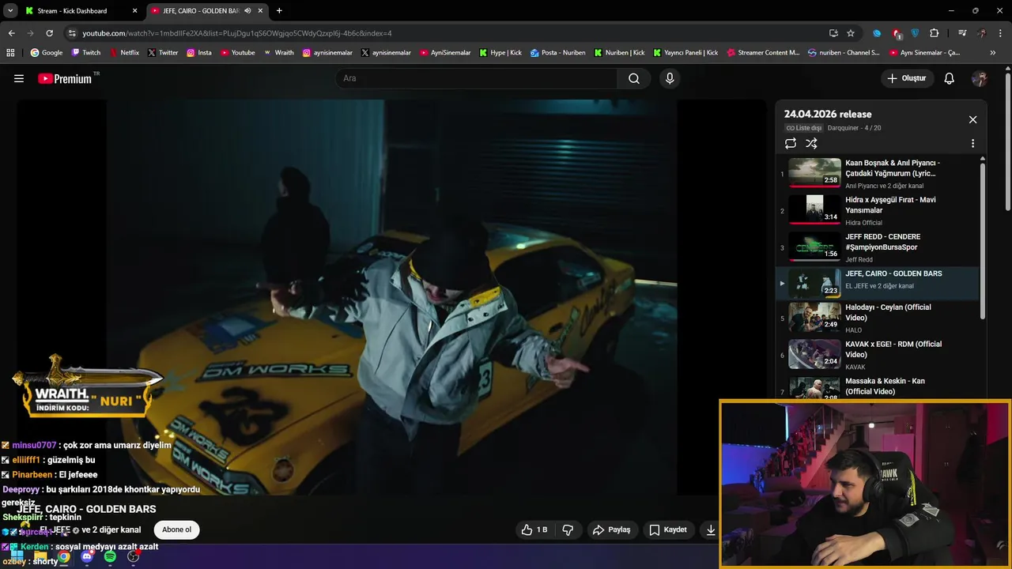Open browser extensions puzzle menu
Image resolution: width=1012 pixels, height=569 pixels.
pyautogui.click(x=935, y=33)
